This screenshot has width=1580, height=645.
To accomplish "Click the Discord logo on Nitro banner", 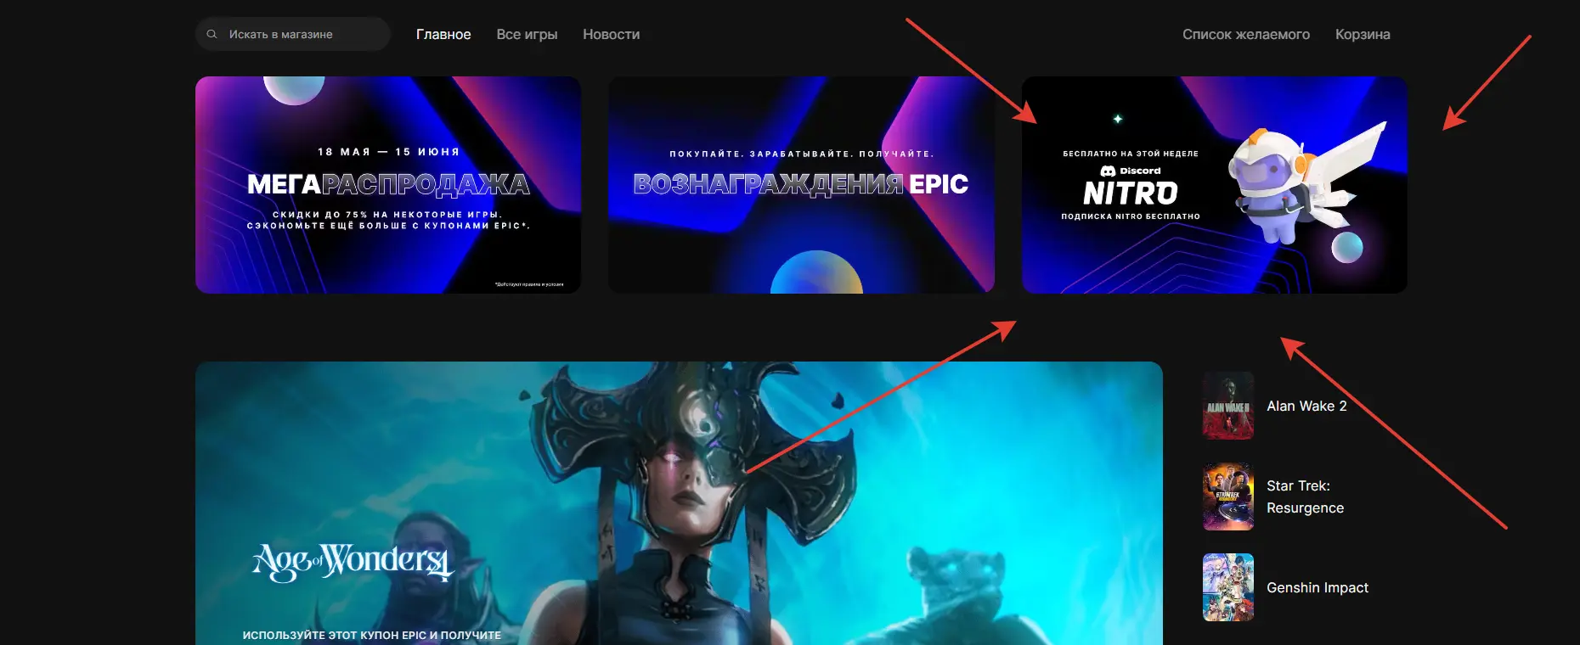I will (x=1131, y=171).
